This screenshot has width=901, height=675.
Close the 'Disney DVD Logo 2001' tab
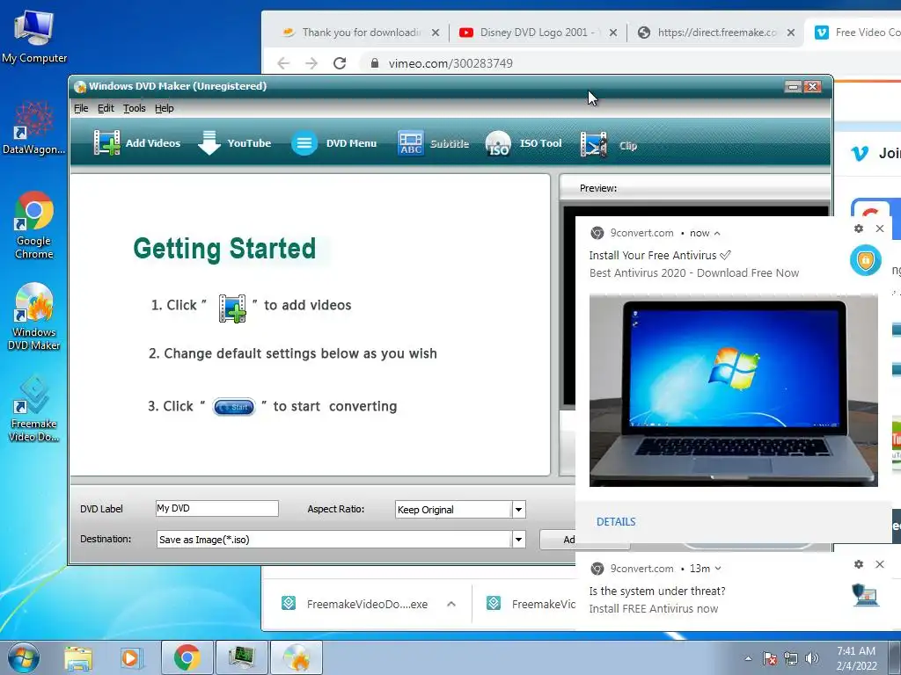[x=613, y=33]
